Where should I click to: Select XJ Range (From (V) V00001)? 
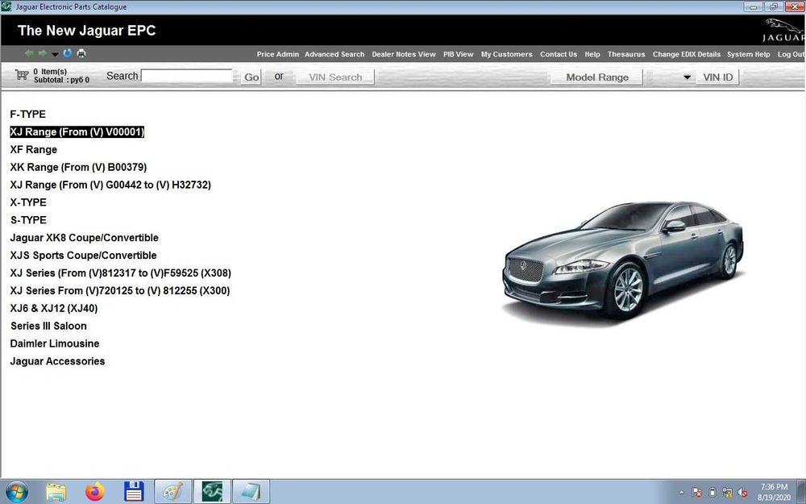[77, 131]
